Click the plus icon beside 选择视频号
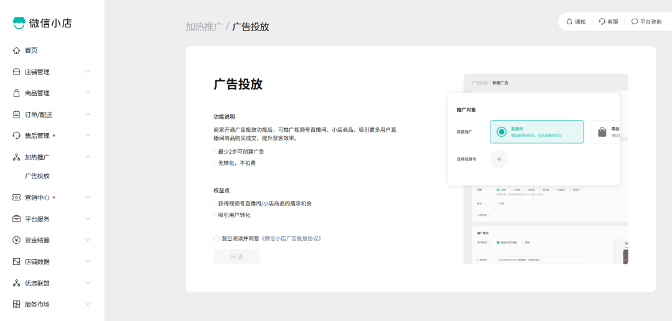The height and width of the screenshot is (321, 672). pos(499,159)
